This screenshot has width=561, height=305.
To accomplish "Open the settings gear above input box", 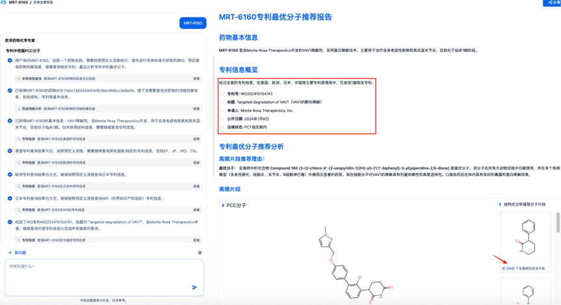I will coord(200,252).
